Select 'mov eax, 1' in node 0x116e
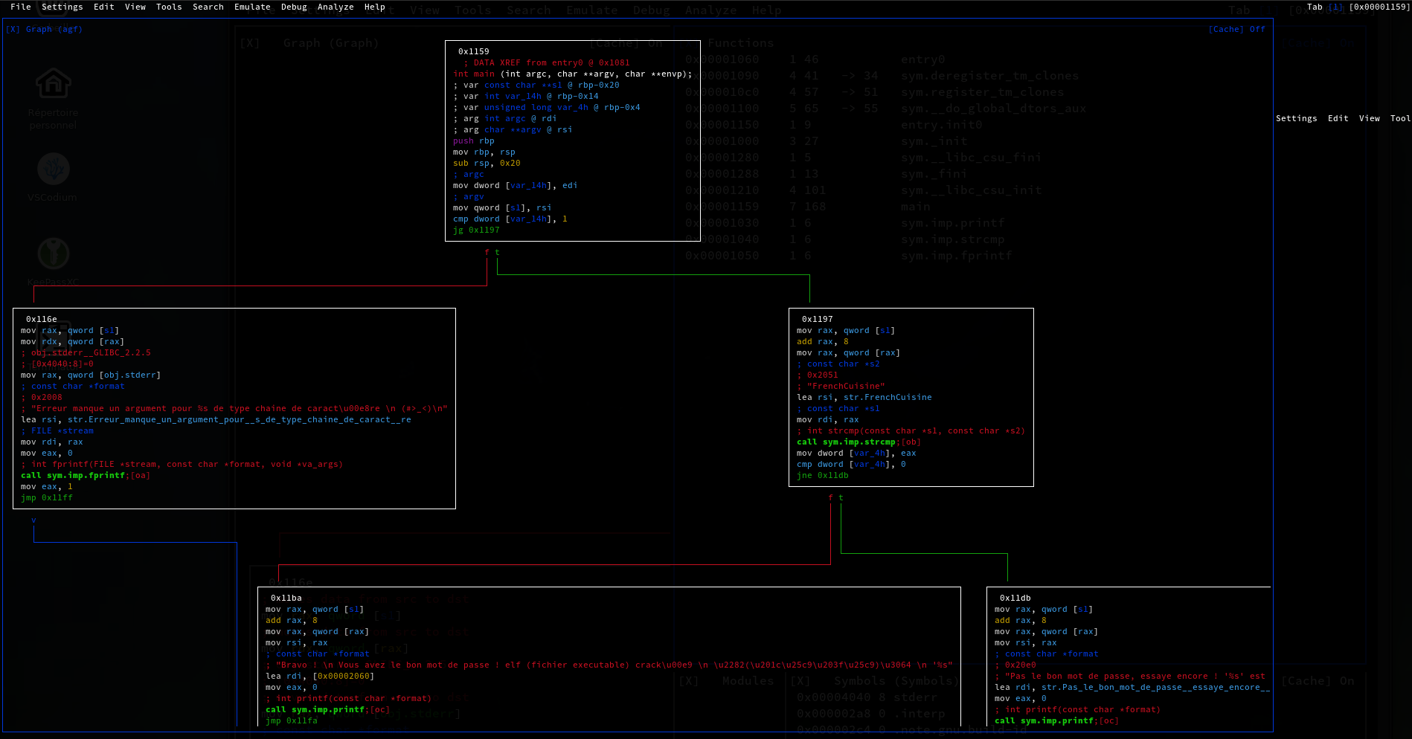 [47, 486]
